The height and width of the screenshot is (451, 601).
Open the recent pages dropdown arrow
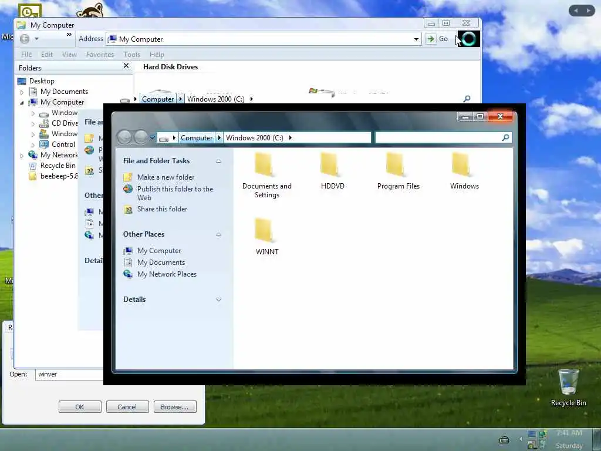coord(153,137)
